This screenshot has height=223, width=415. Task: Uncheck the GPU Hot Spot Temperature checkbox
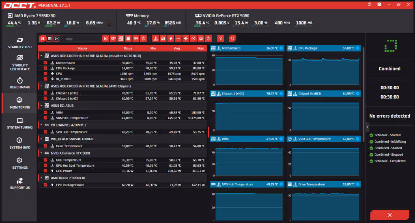pos(45,165)
